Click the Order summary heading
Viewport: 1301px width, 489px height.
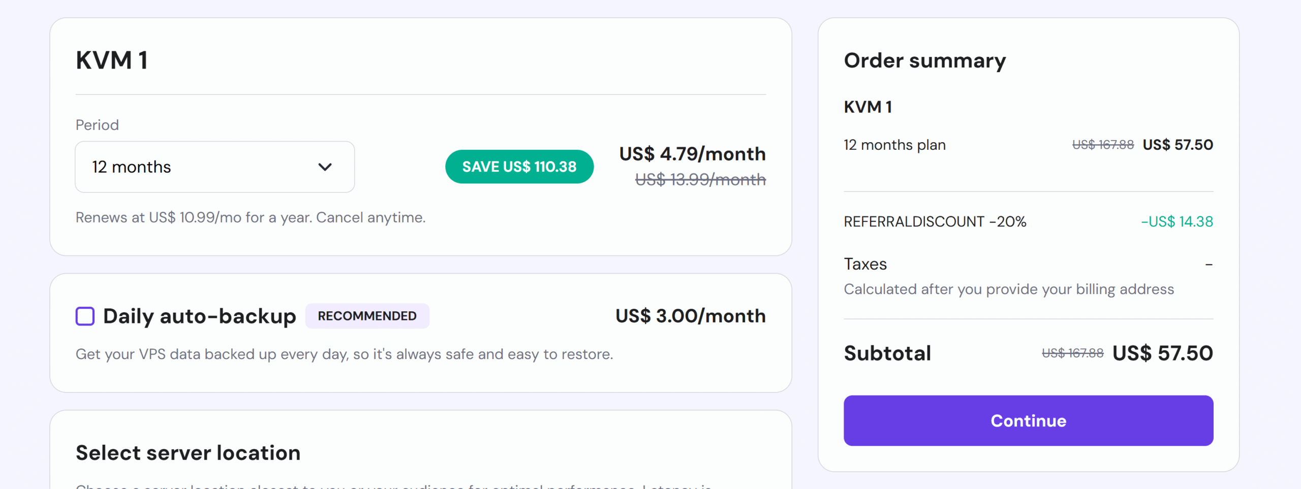(x=924, y=60)
